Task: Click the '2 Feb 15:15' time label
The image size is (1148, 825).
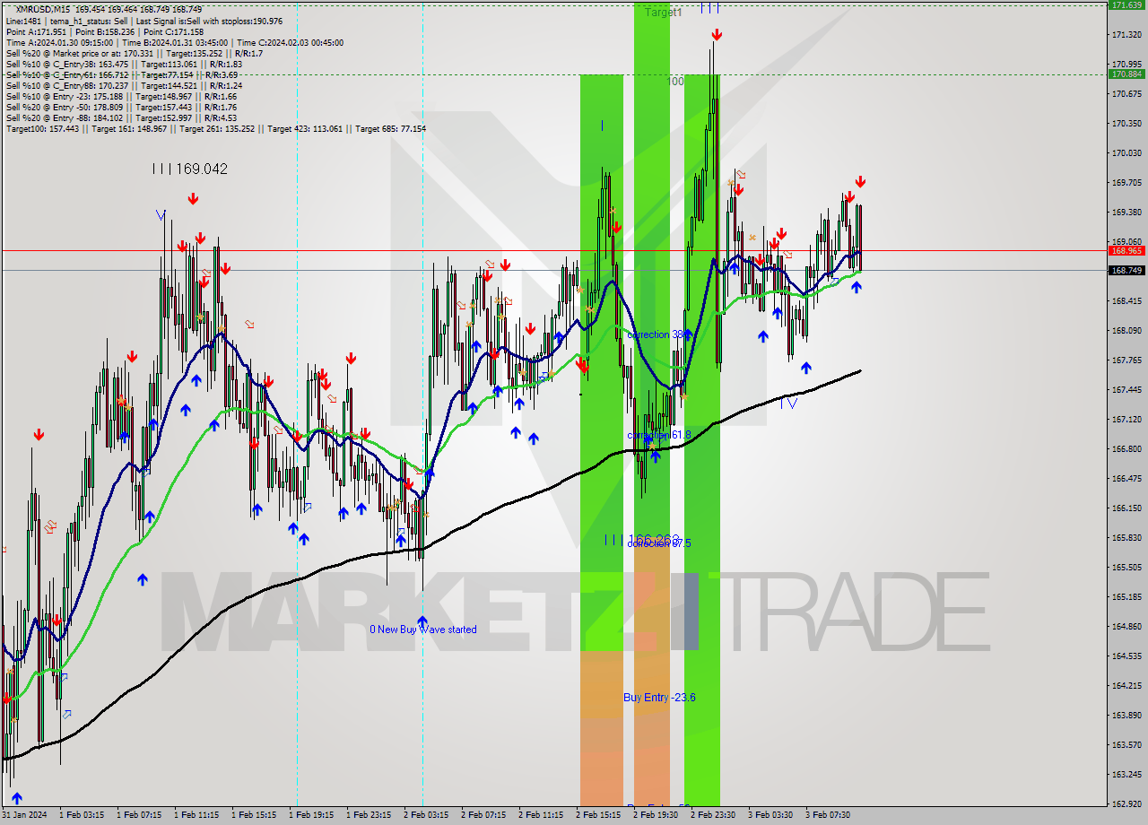Action: (x=598, y=815)
